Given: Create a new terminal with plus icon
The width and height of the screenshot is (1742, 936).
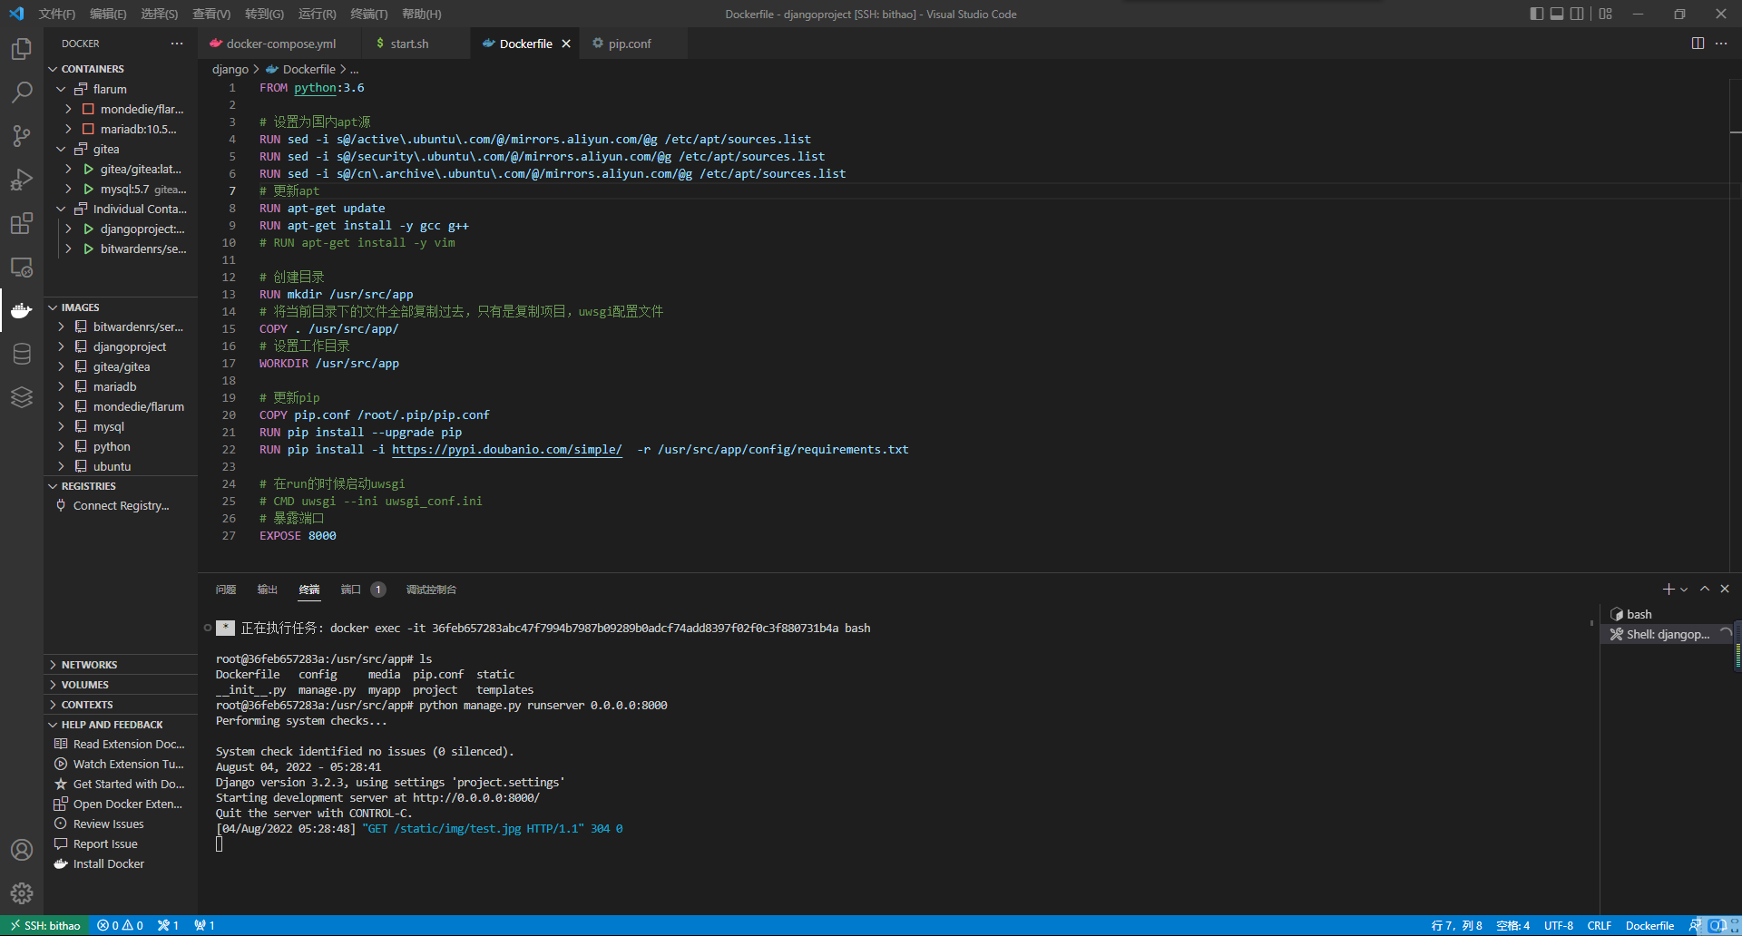Looking at the screenshot, I should pos(1668,590).
